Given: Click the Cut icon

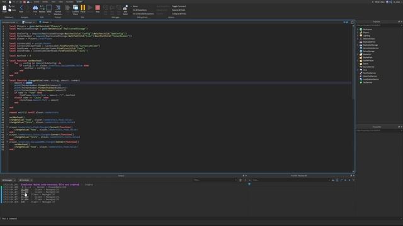Looking at the screenshot, I should [x=11, y=6].
